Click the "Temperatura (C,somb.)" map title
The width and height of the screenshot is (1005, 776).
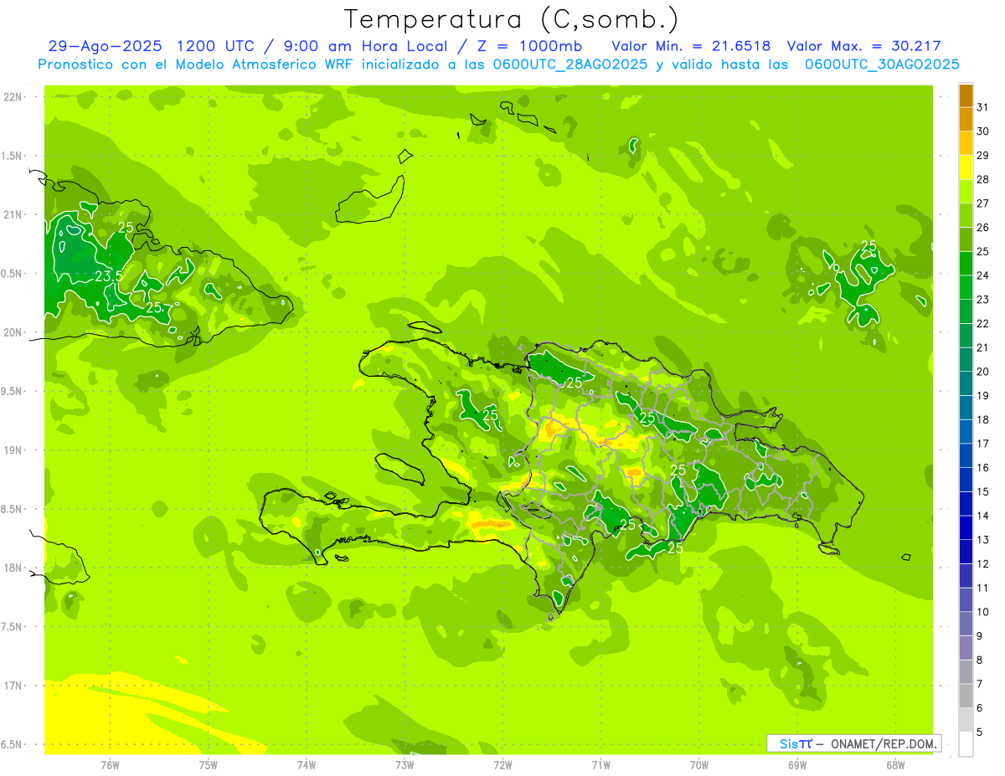[511, 18]
